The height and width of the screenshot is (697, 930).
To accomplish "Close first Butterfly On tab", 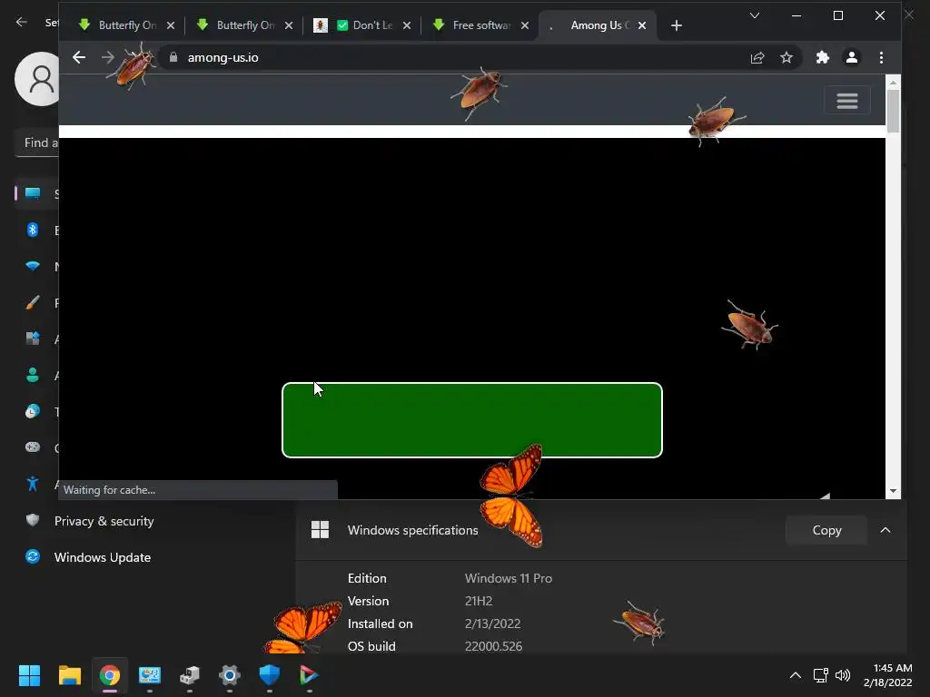I will (170, 25).
